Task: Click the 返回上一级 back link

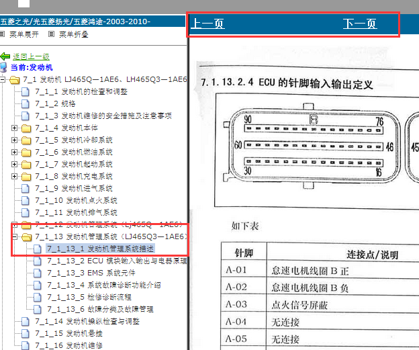Action: [x=31, y=56]
